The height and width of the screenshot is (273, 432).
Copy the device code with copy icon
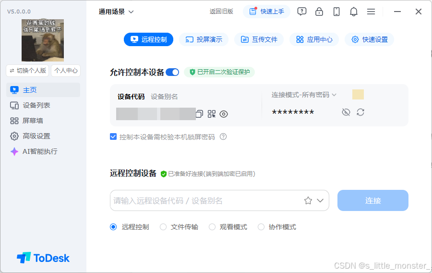pos(200,113)
